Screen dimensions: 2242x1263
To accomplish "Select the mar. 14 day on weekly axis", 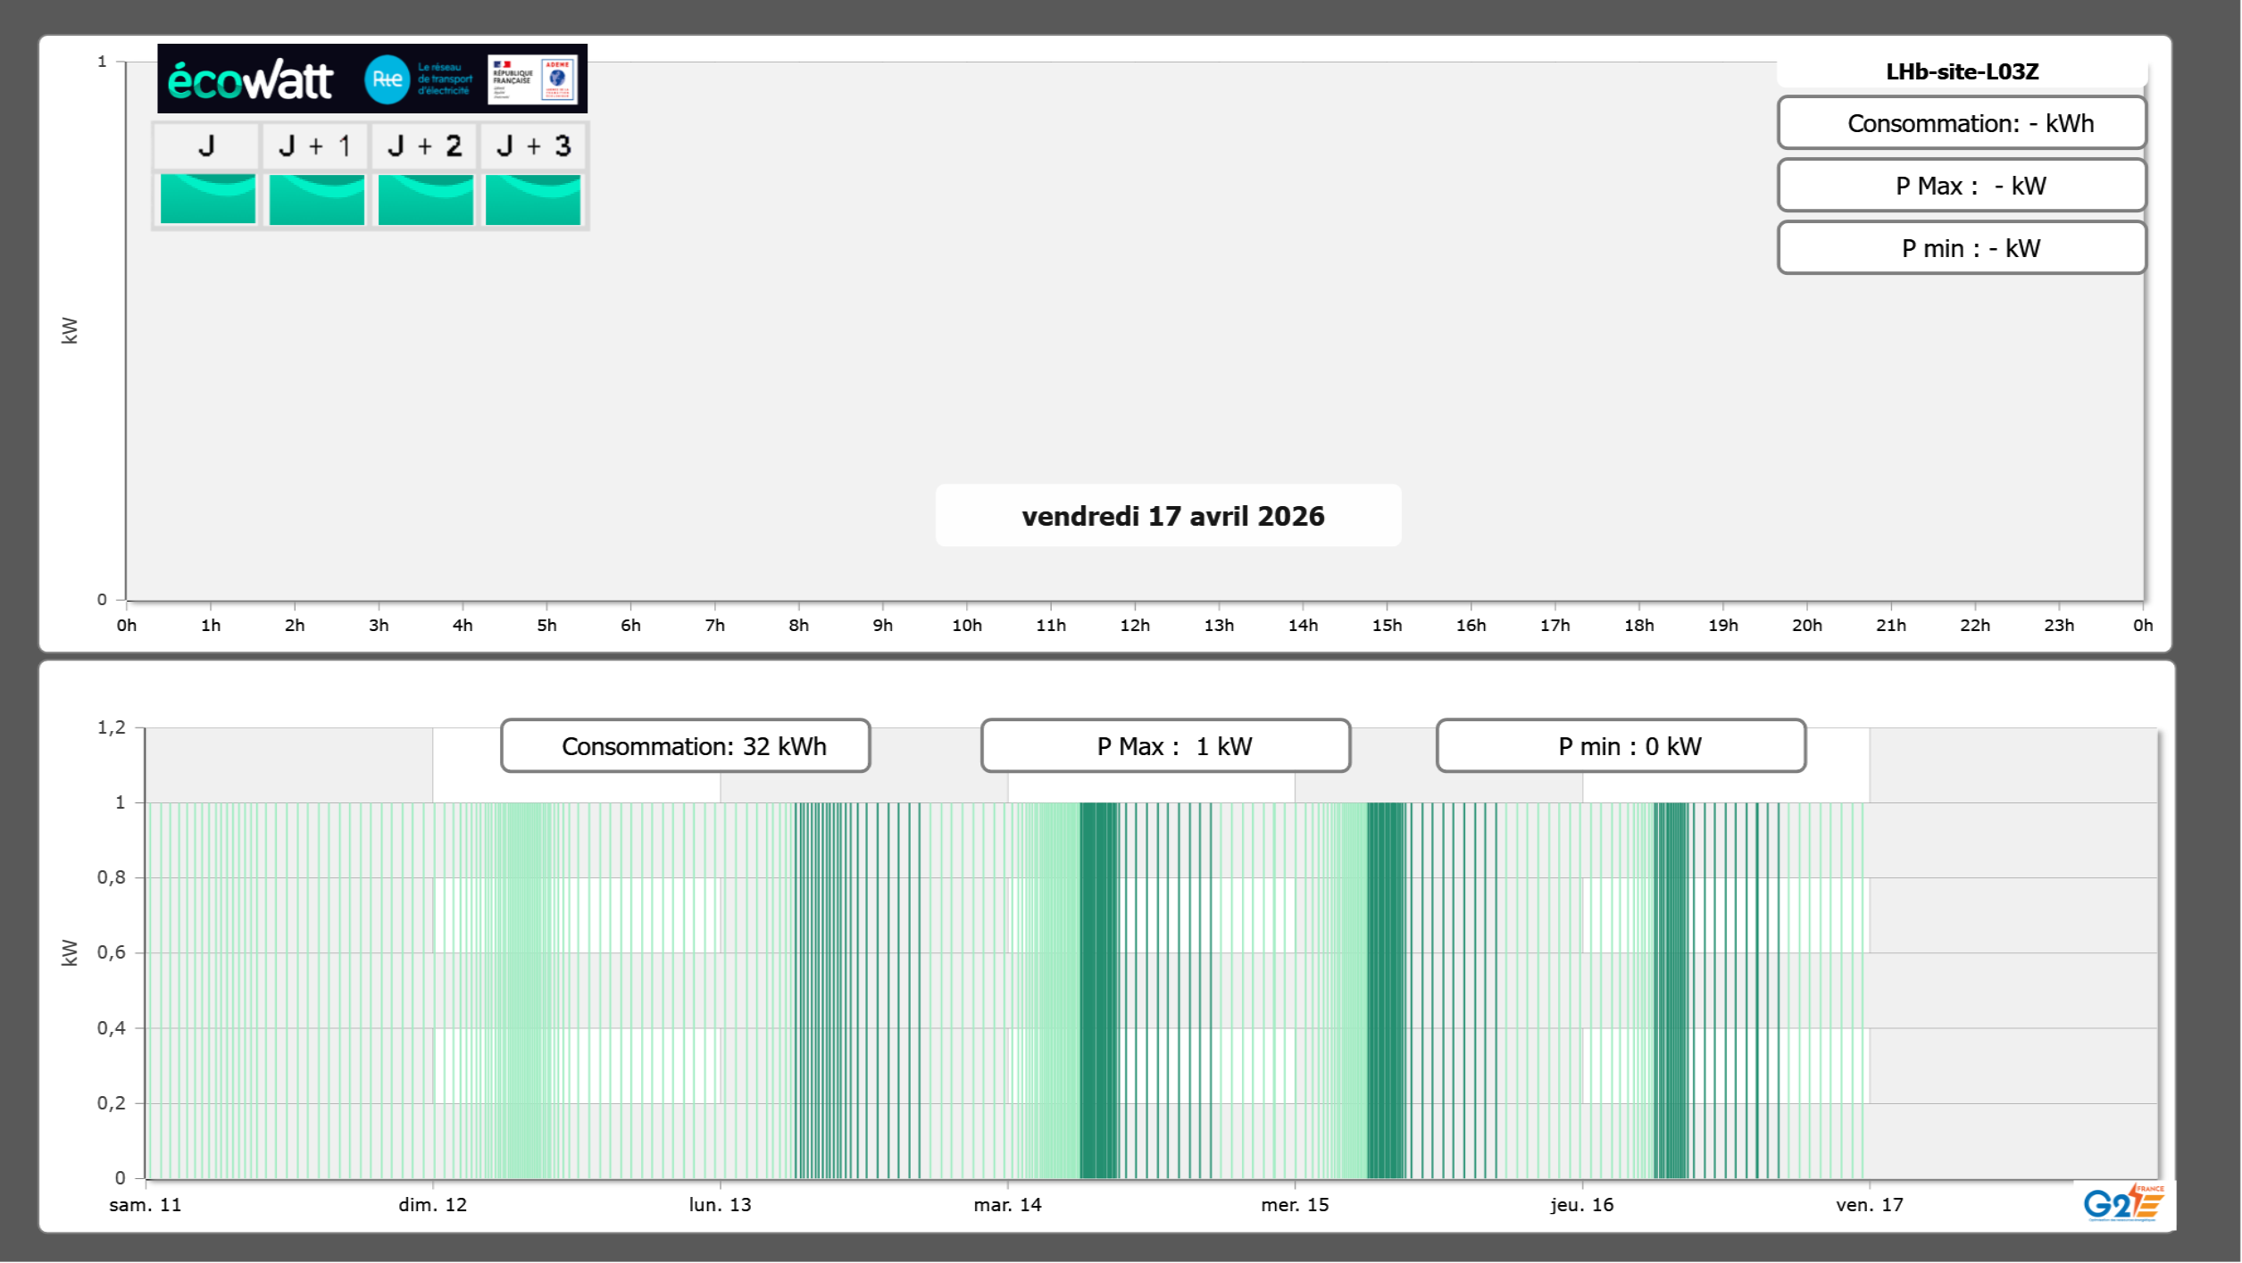I will click(x=1007, y=1204).
